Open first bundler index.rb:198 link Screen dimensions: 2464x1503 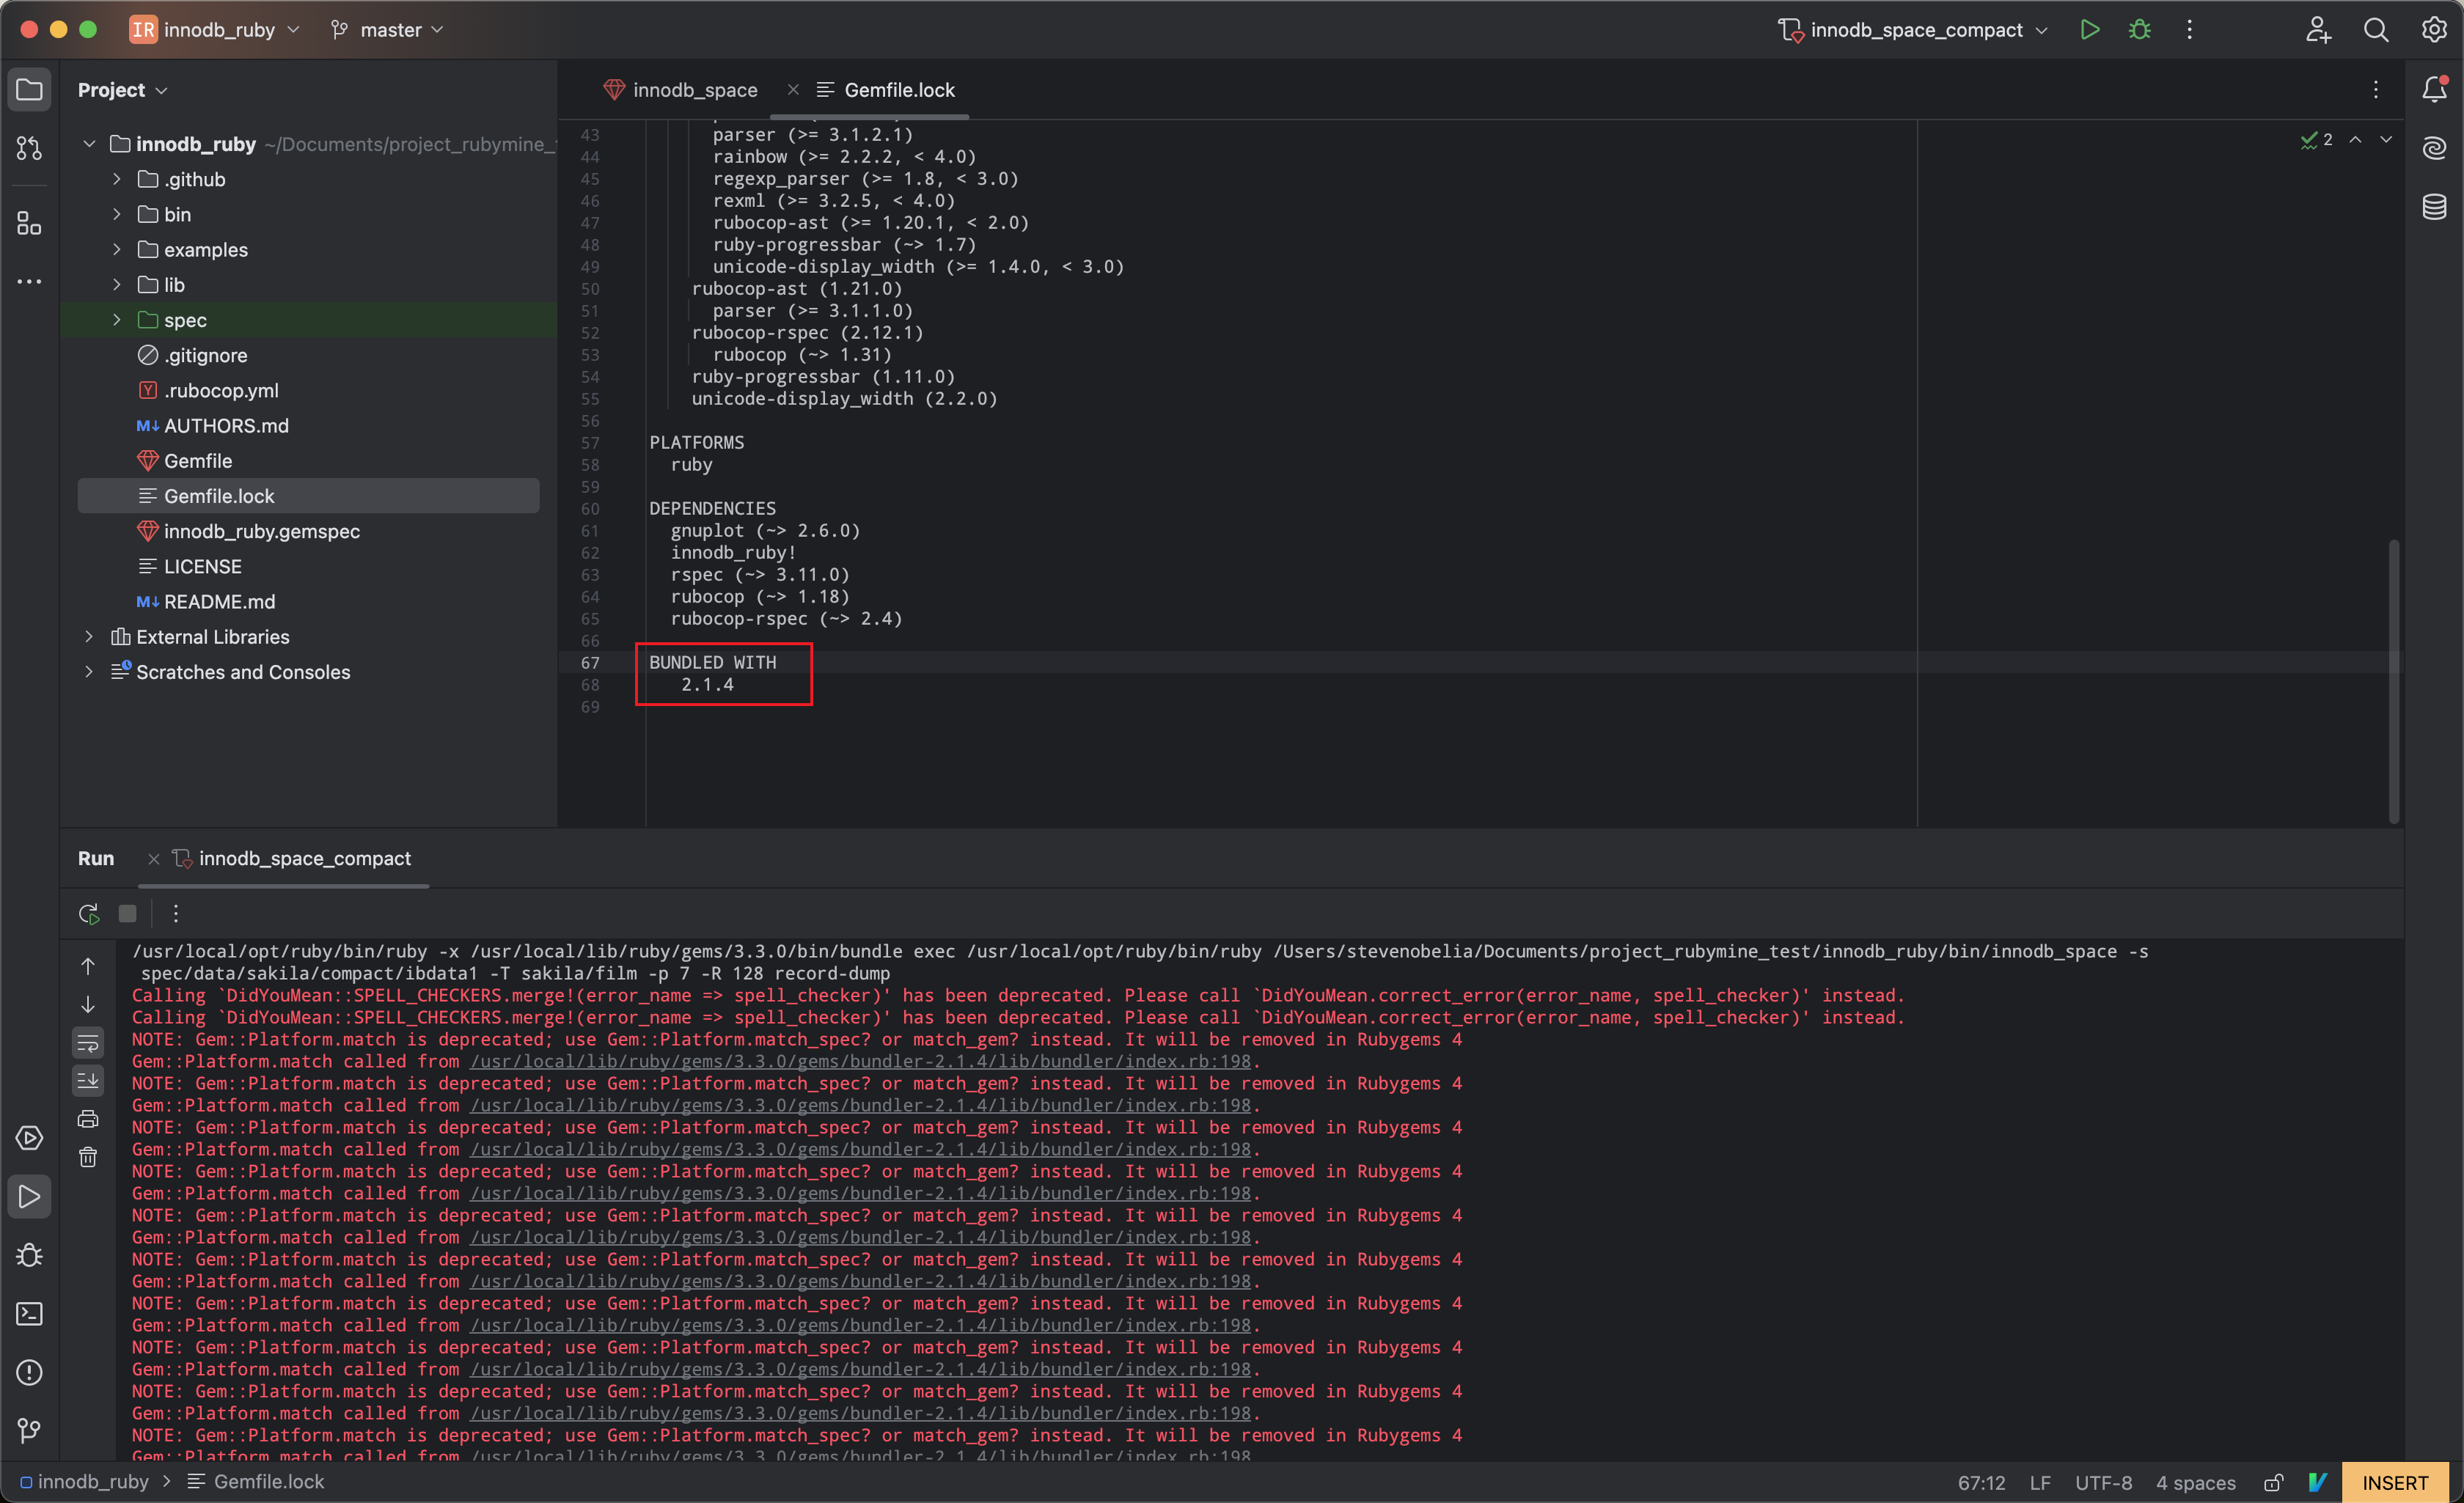pos(860,1061)
